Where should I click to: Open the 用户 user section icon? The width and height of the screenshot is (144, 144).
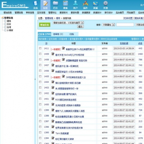[x=76, y=5]
